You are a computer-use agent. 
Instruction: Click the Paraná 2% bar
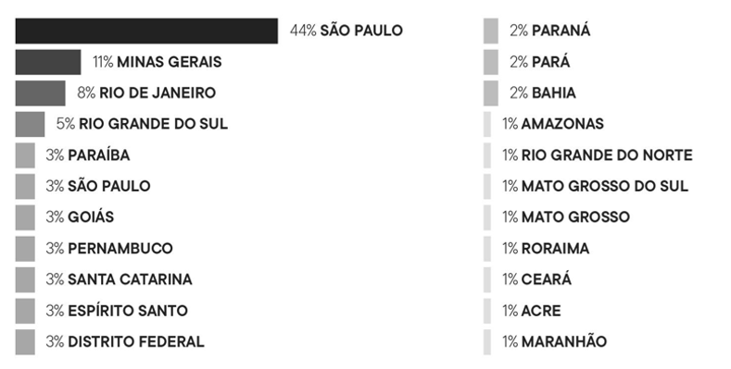coord(491,31)
